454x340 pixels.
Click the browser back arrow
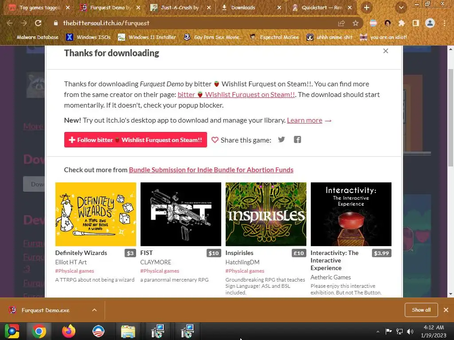(10, 23)
